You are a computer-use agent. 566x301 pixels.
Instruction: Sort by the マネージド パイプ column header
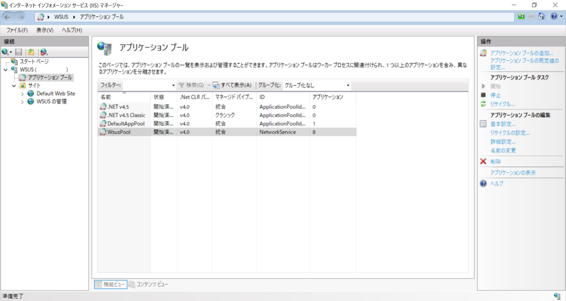click(x=234, y=97)
